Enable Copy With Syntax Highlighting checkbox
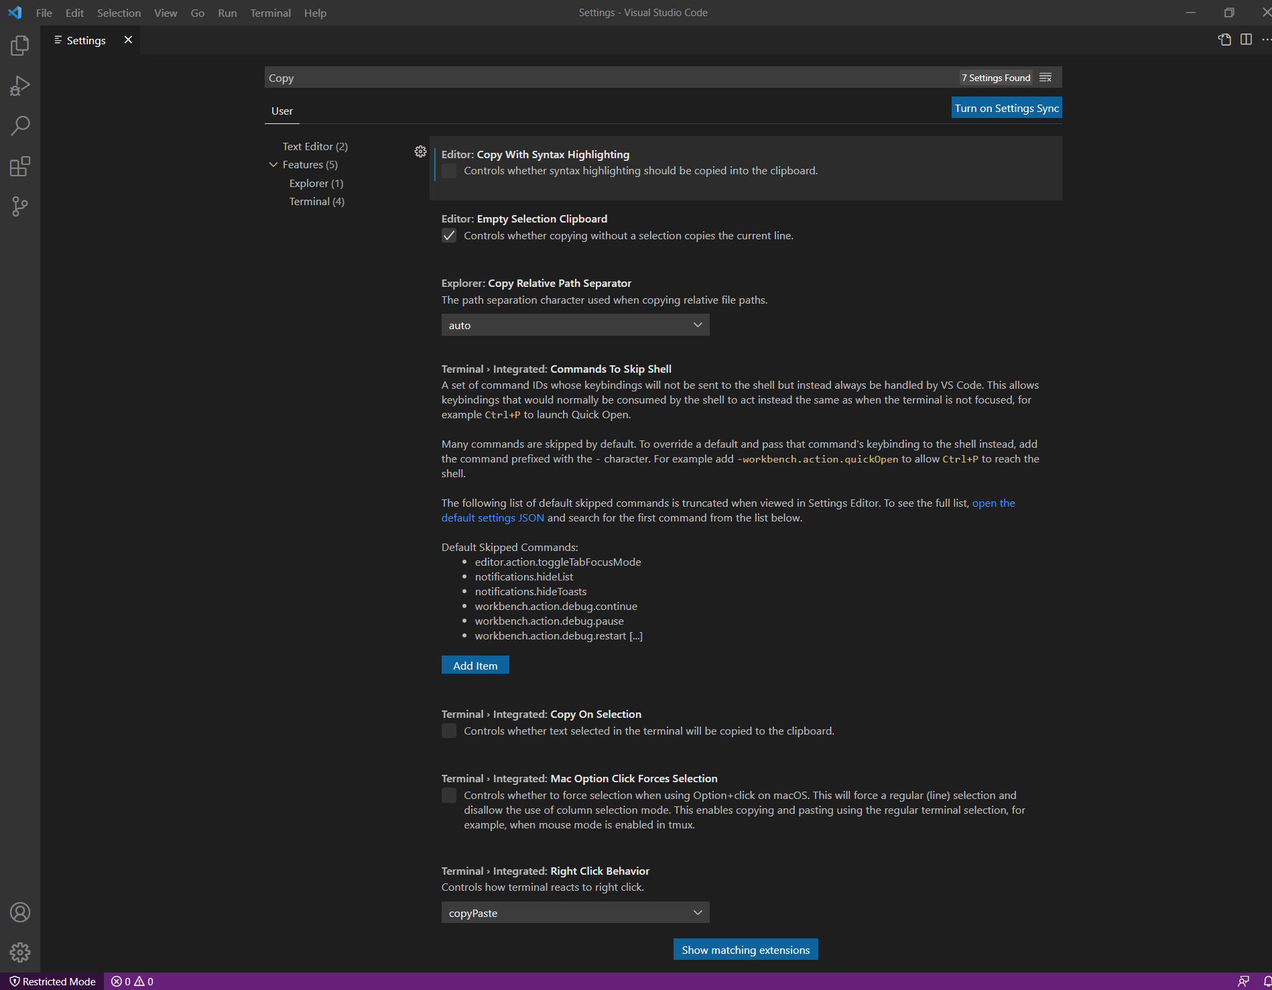This screenshot has height=990, width=1272. coord(449,171)
